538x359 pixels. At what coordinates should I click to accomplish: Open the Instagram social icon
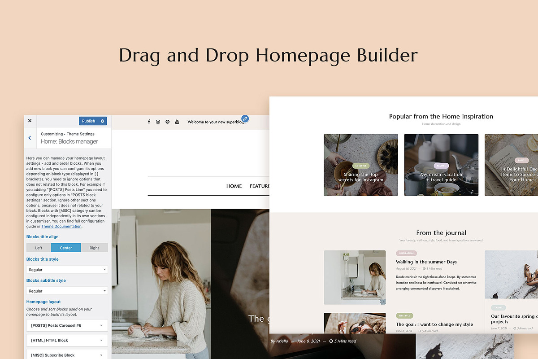click(x=158, y=122)
